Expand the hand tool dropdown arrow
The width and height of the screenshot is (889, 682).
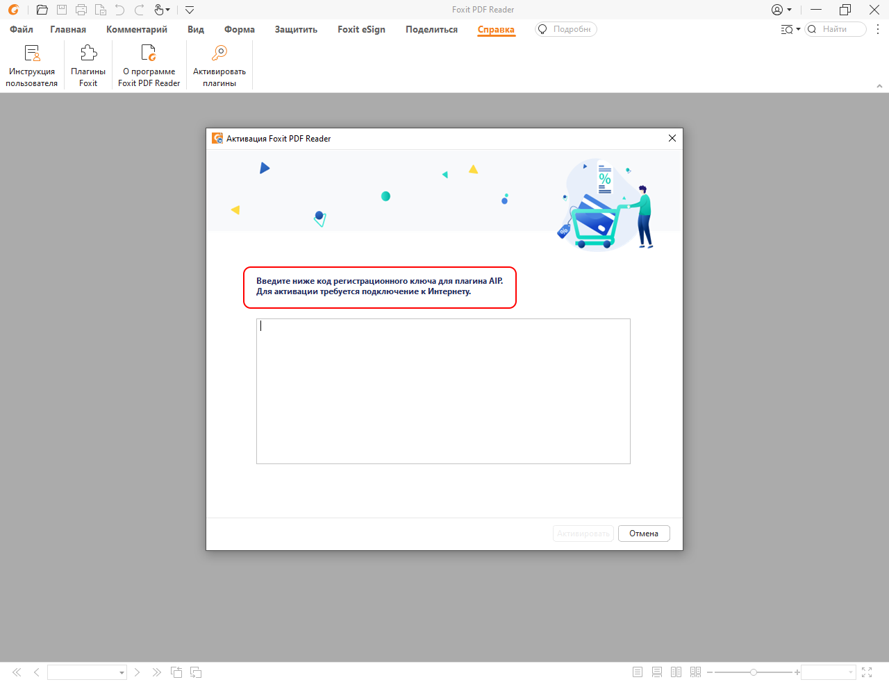coord(168,10)
